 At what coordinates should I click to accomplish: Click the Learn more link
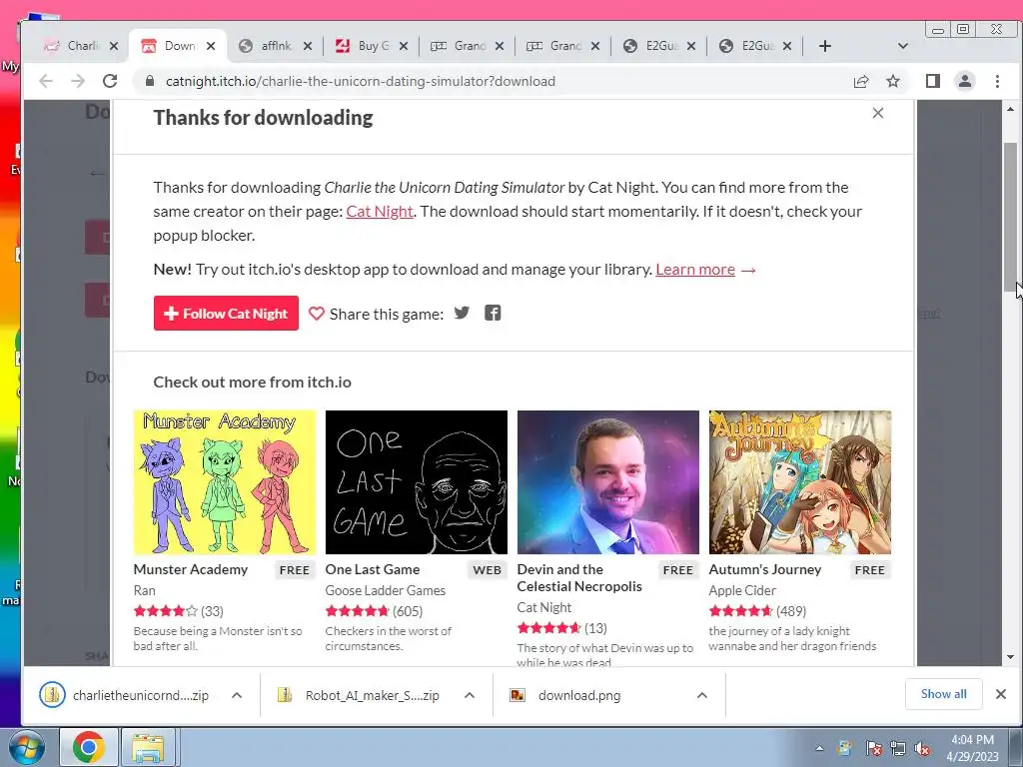[x=695, y=270]
